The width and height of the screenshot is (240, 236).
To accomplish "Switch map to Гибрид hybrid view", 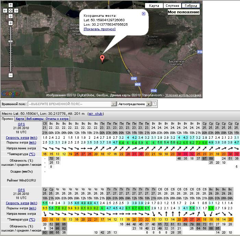I will (191, 6).
